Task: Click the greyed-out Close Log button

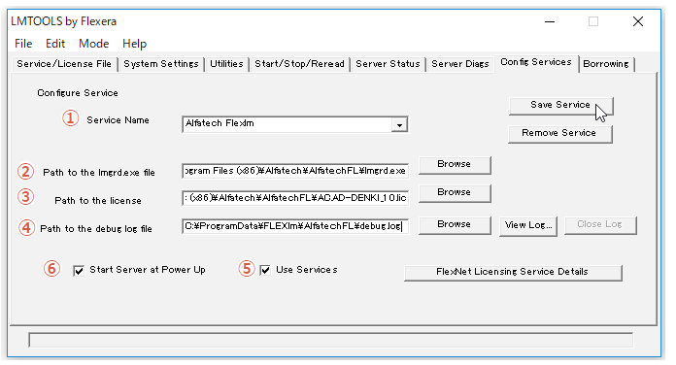Action: pos(600,225)
